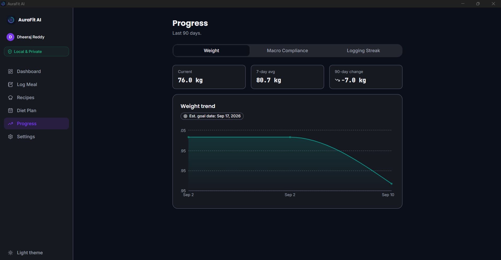Click the sun icon for Light theme
The height and width of the screenshot is (260, 501).
tap(10, 253)
